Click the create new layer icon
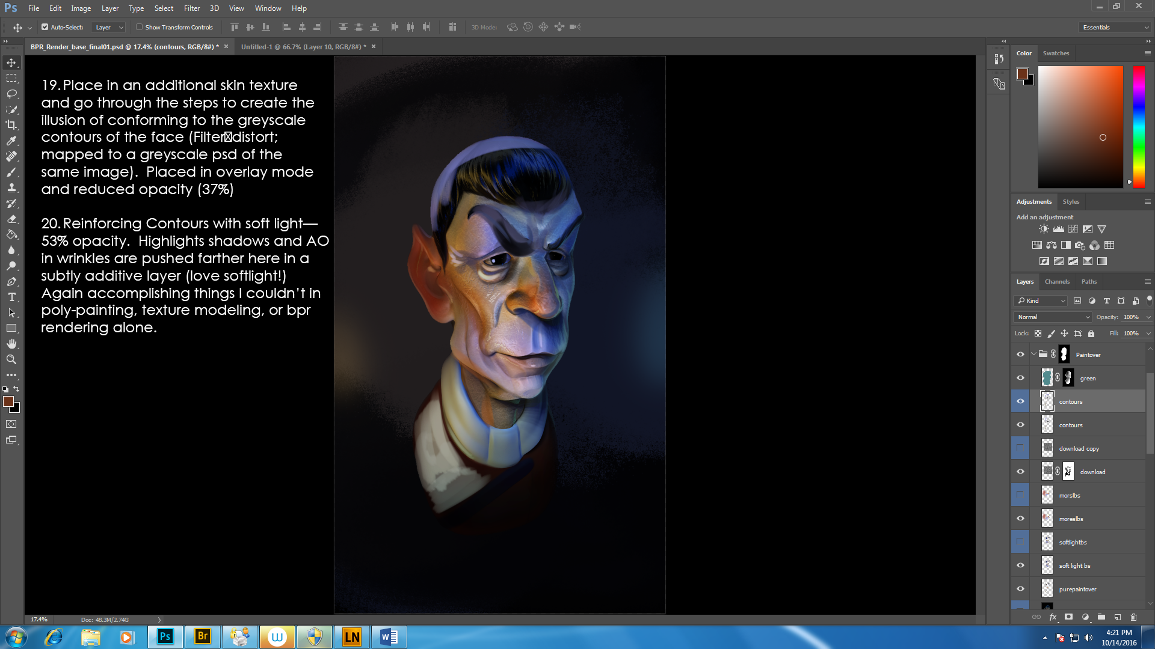This screenshot has width=1155, height=649. pyautogui.click(x=1117, y=617)
